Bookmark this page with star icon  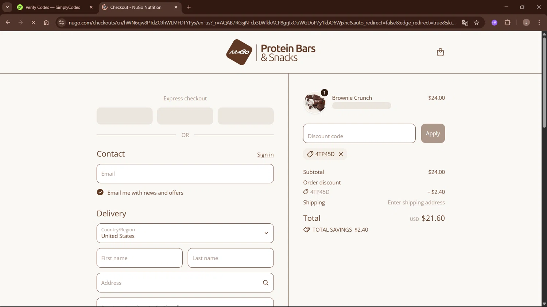[476, 23]
